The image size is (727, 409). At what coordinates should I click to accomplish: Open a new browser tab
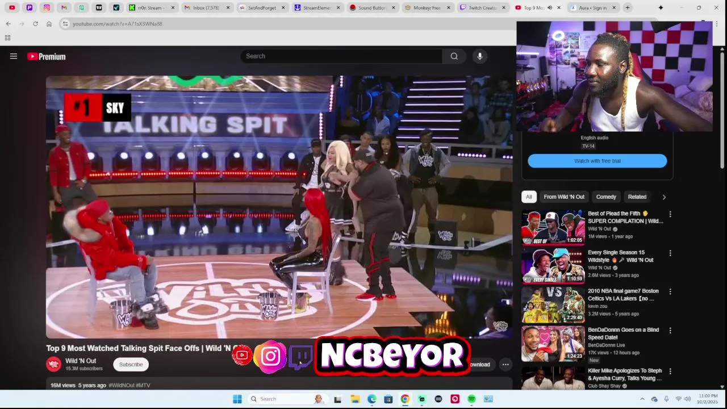point(628,8)
